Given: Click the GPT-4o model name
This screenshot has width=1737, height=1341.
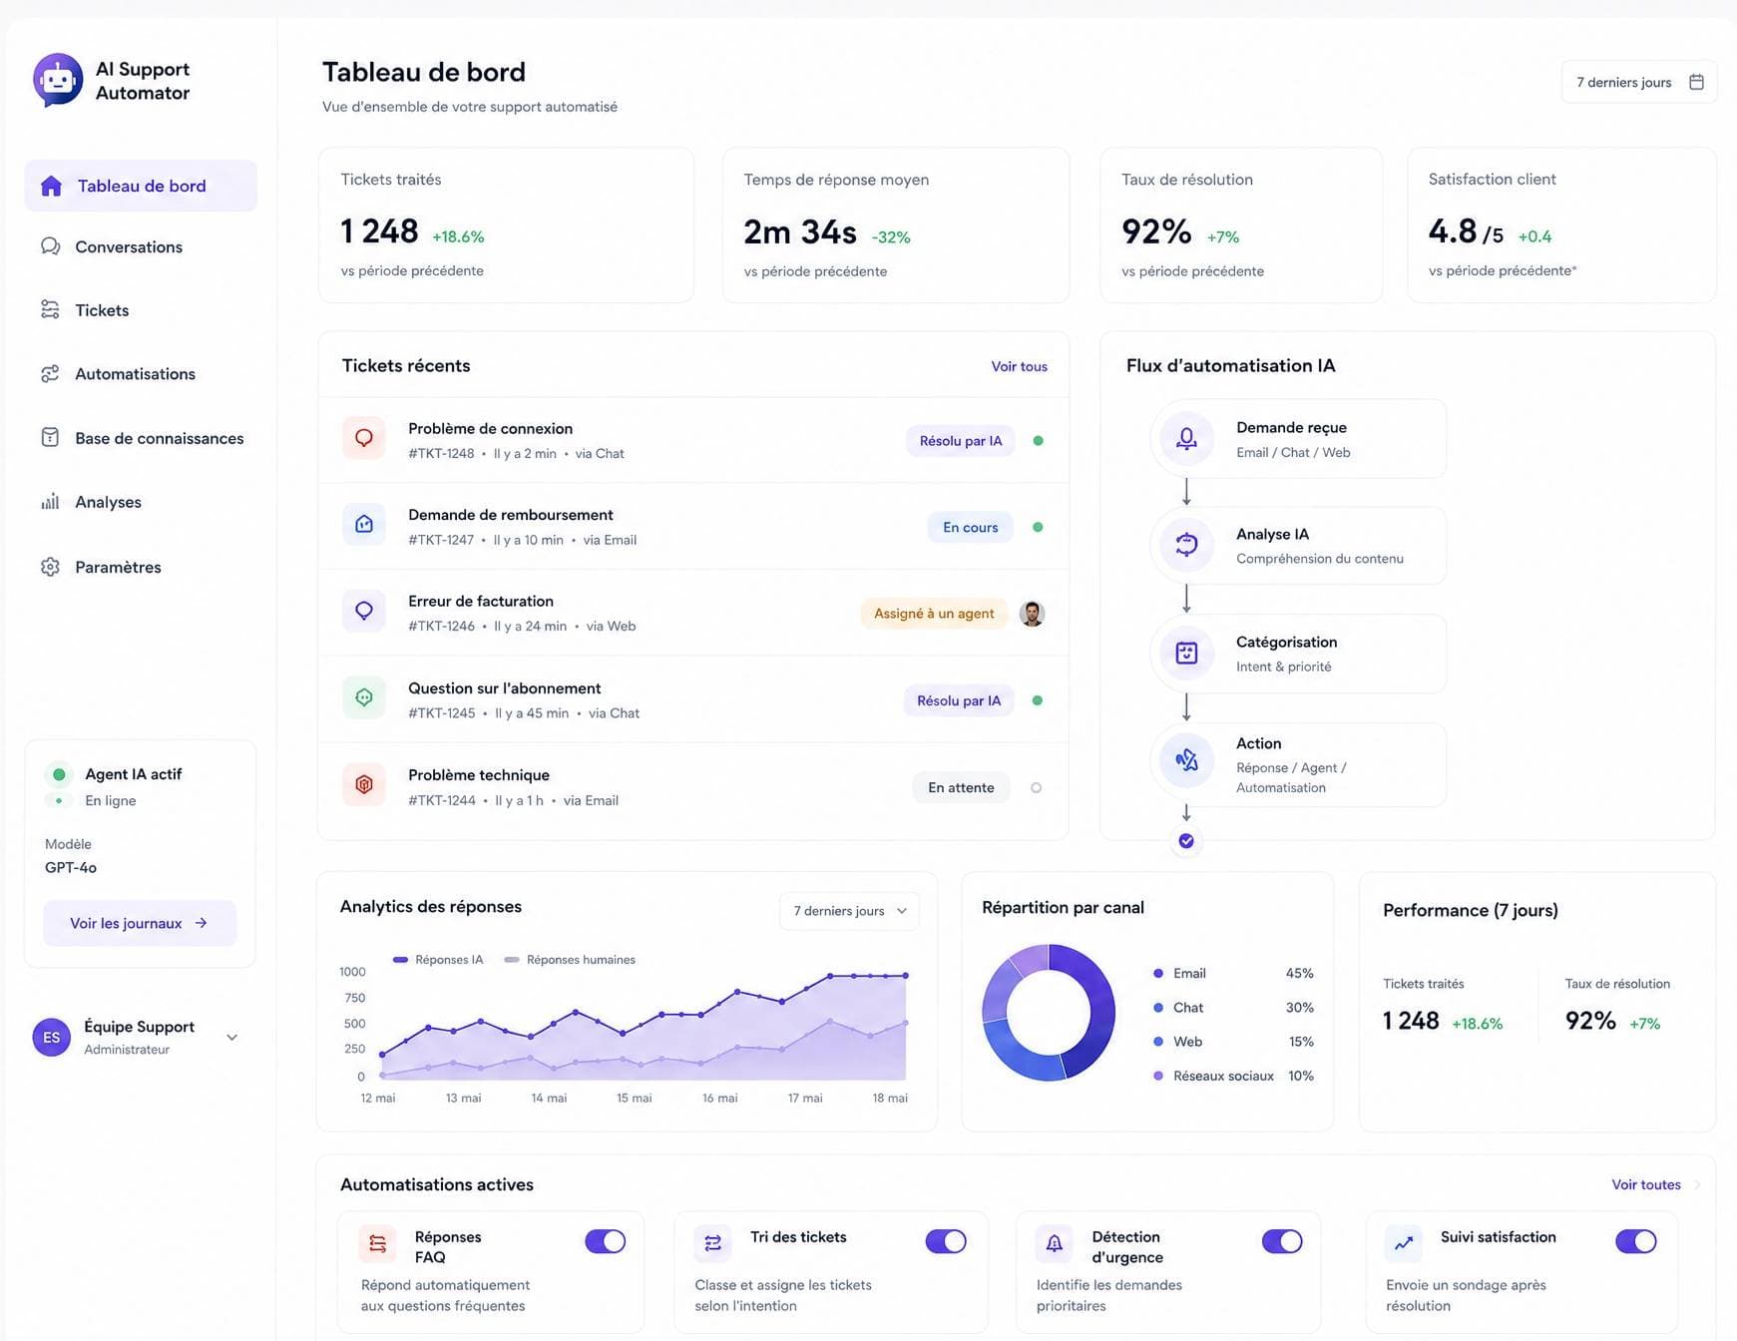Looking at the screenshot, I should 71,867.
